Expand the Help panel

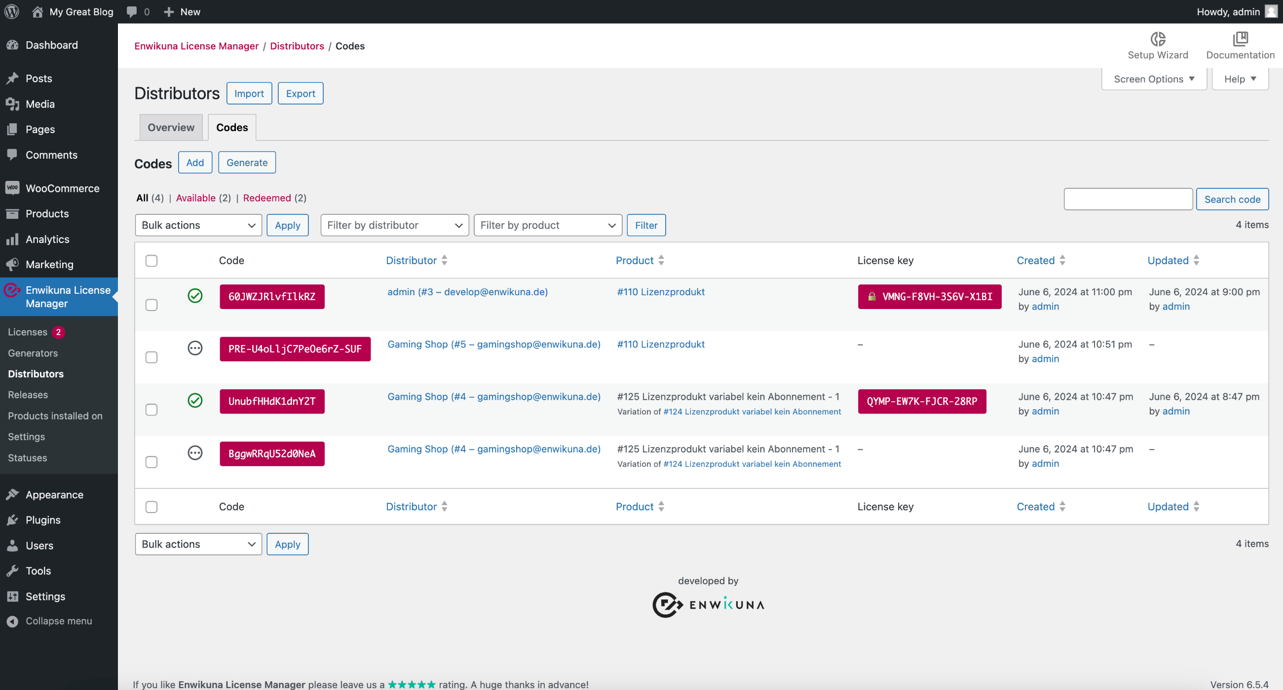pyautogui.click(x=1240, y=79)
